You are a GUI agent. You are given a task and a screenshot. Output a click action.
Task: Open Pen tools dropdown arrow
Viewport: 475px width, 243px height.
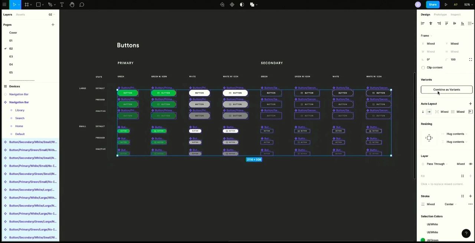coord(55,4)
